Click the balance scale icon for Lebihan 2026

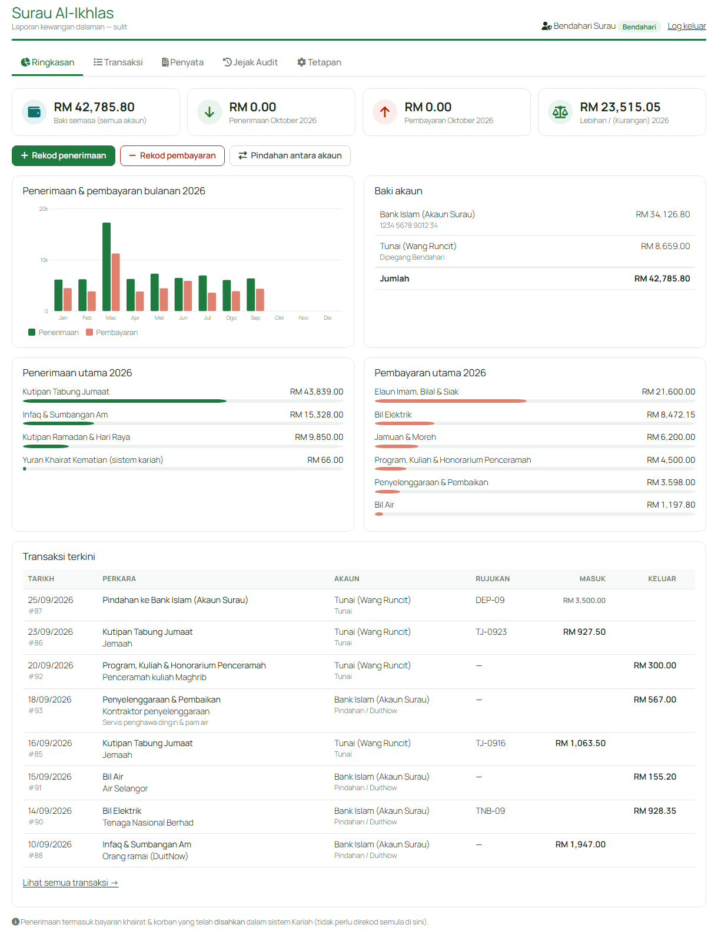coord(560,112)
